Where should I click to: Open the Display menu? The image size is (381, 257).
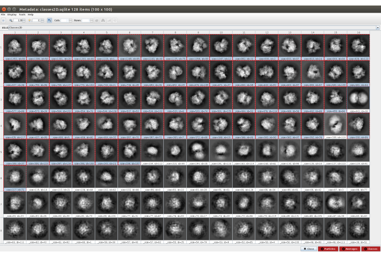pos(11,14)
